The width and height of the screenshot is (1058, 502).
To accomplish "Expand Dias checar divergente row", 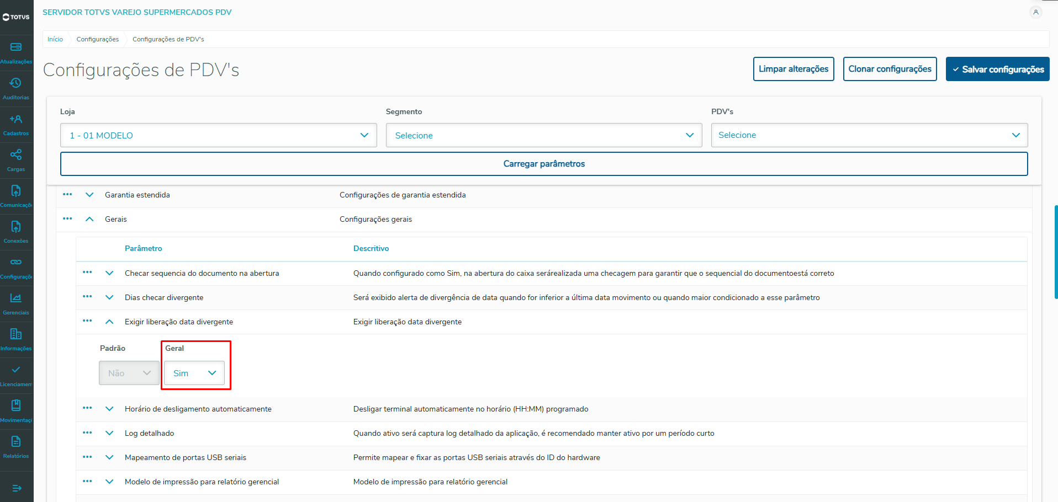I will (109, 297).
